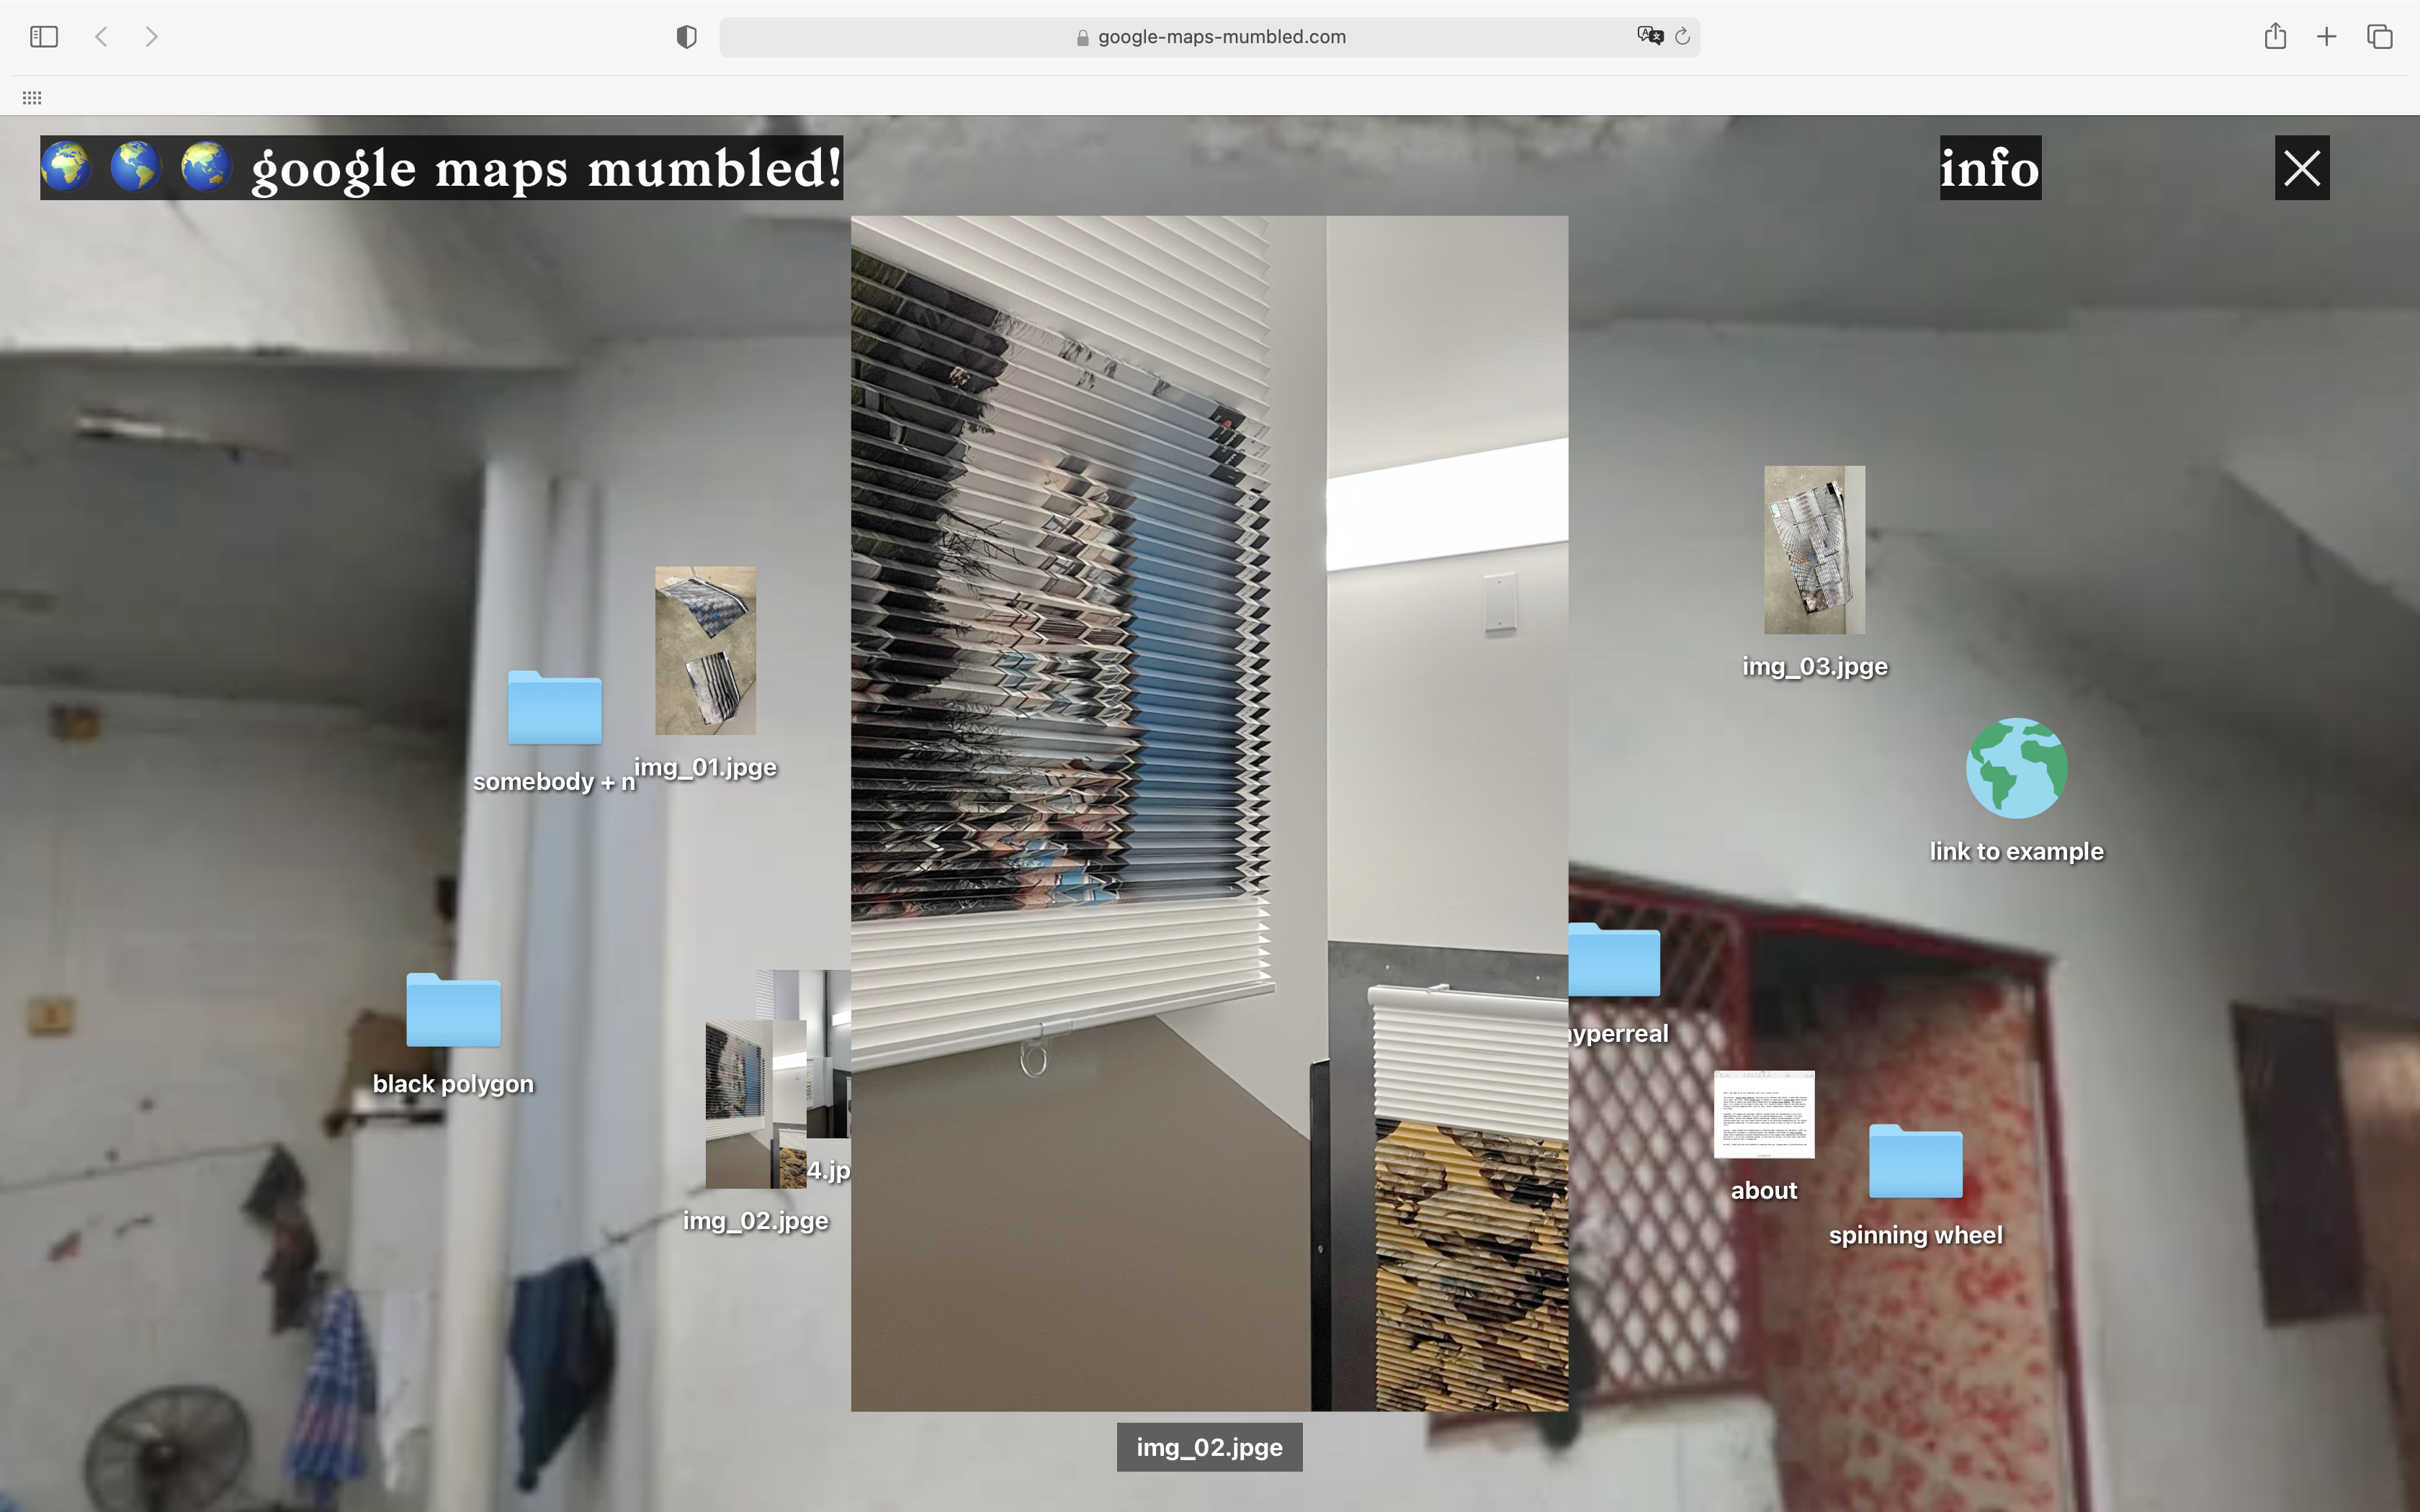The height and width of the screenshot is (1512, 2420).
Task: Open the Share menu
Action: 2275,37
